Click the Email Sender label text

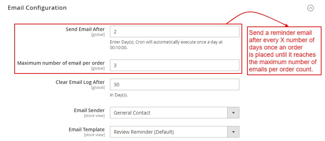click(x=89, y=110)
